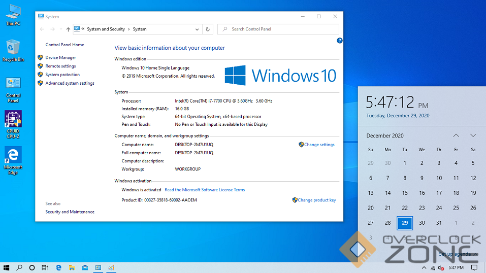Go up one level with the up arrow
This screenshot has height=273, width=486.
pos(68,29)
